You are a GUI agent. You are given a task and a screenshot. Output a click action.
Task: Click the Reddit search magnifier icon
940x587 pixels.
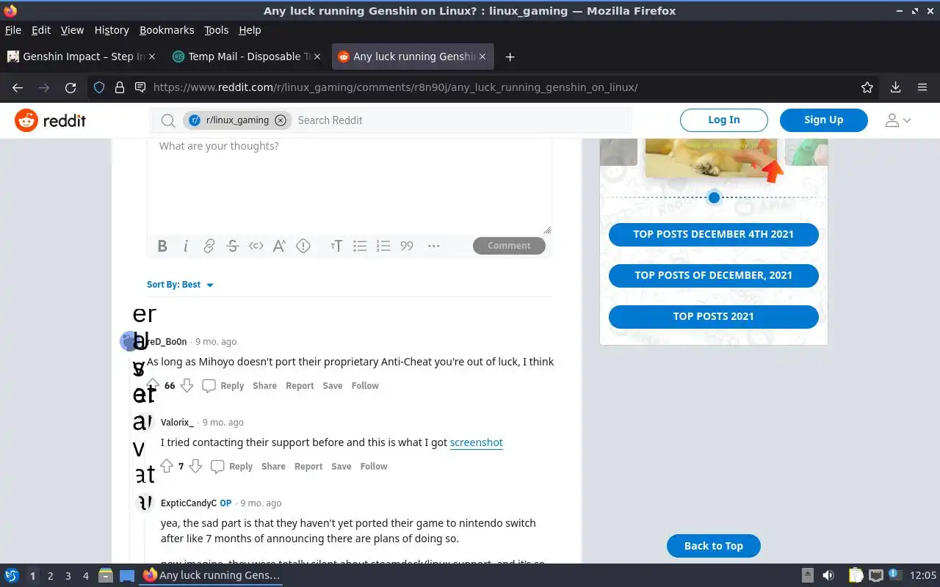click(x=168, y=120)
